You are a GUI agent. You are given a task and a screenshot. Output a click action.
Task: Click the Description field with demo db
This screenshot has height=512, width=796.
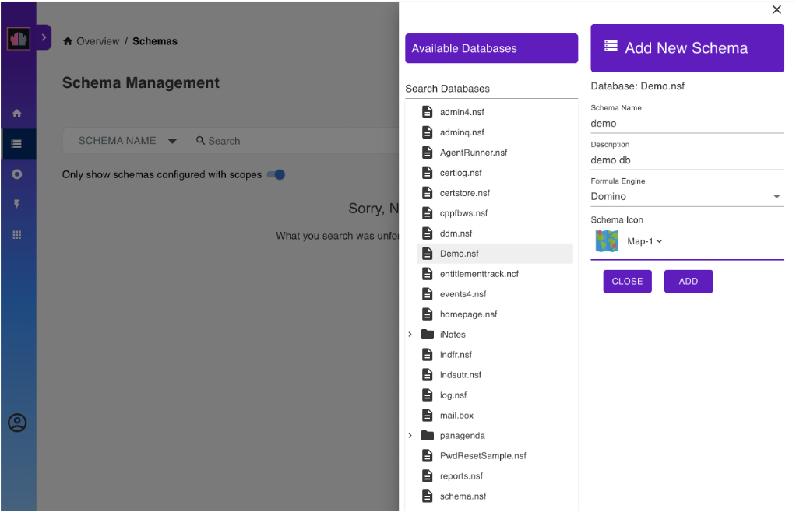688,160
